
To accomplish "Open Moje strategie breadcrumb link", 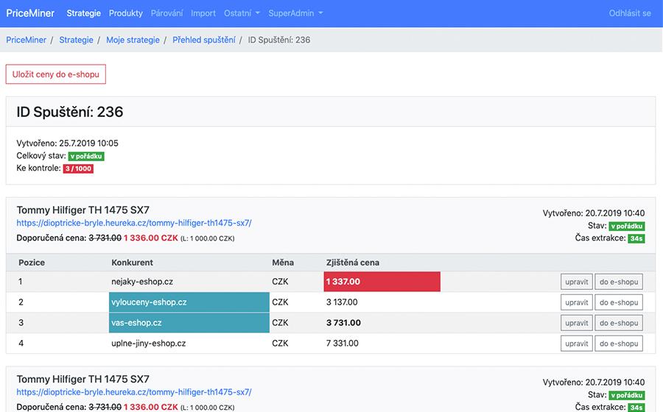I will (133, 40).
